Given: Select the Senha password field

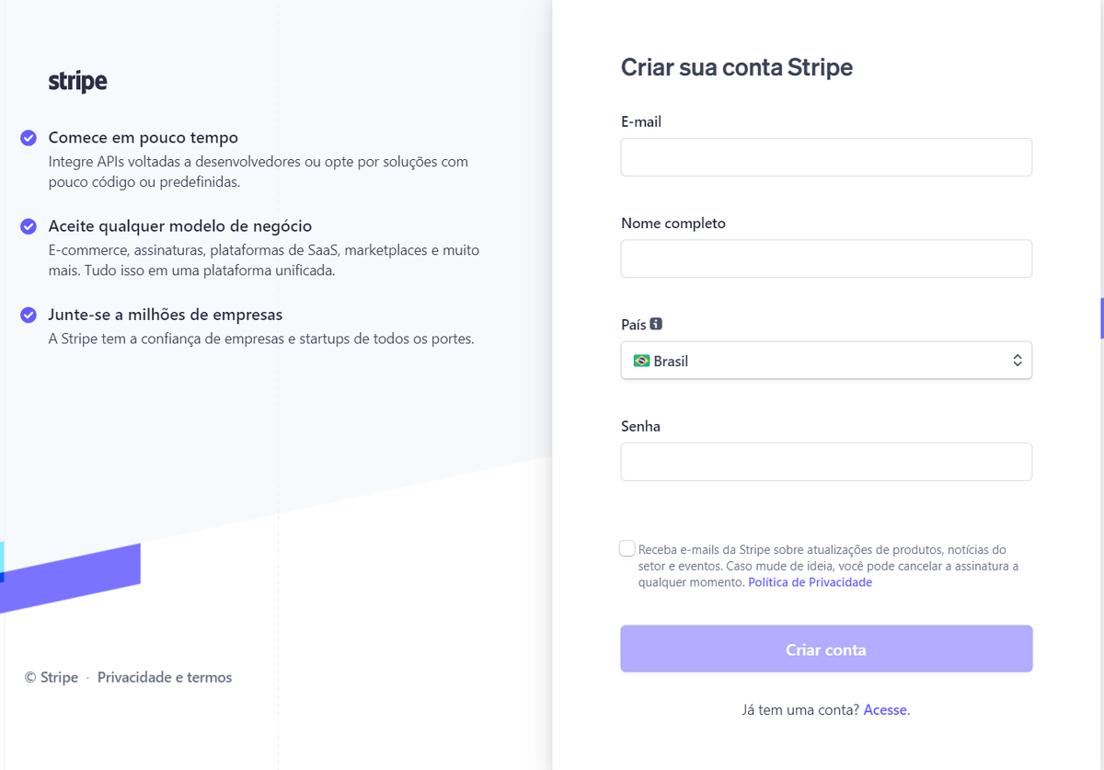Looking at the screenshot, I should (x=825, y=462).
